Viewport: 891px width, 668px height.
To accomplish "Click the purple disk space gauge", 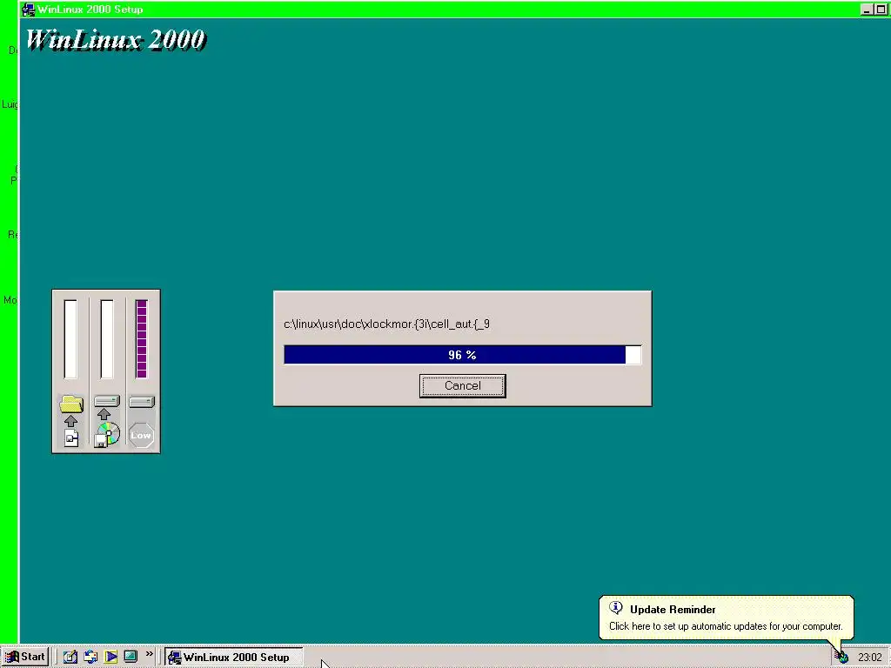I will click(x=142, y=338).
